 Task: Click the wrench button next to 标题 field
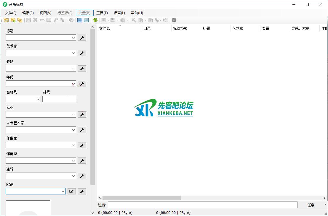(x=82, y=38)
